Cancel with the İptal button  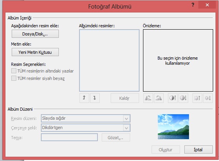198,150
